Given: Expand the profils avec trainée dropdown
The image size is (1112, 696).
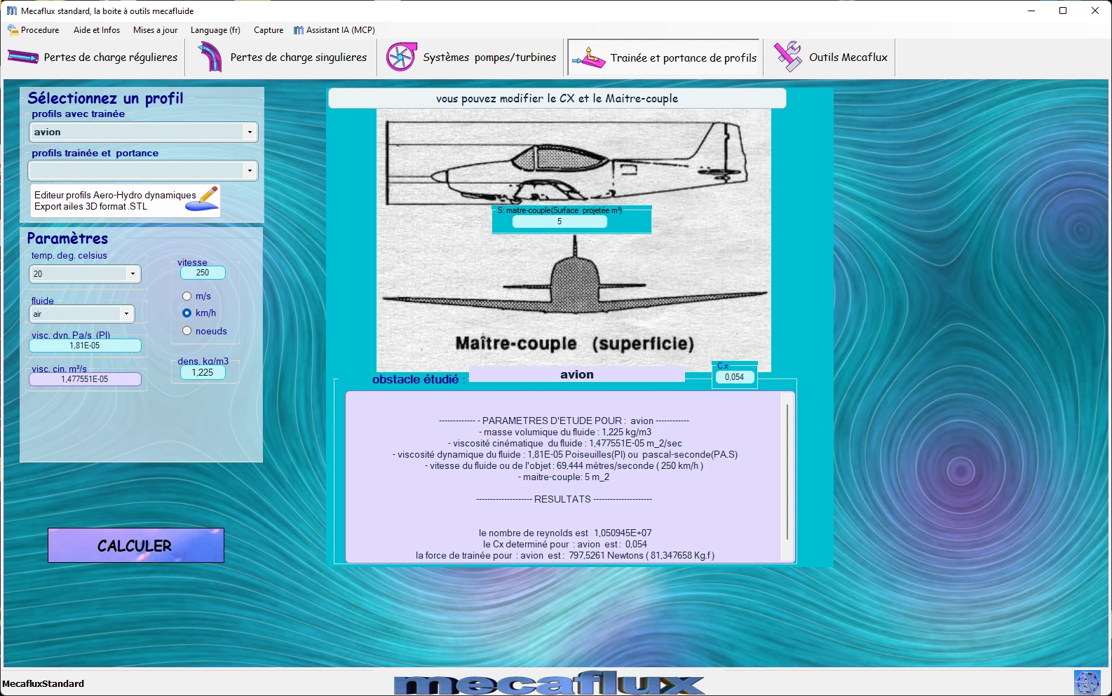Looking at the screenshot, I should coord(250,132).
